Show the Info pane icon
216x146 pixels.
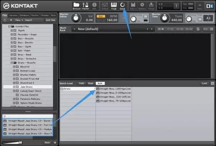click(x=94, y=6)
